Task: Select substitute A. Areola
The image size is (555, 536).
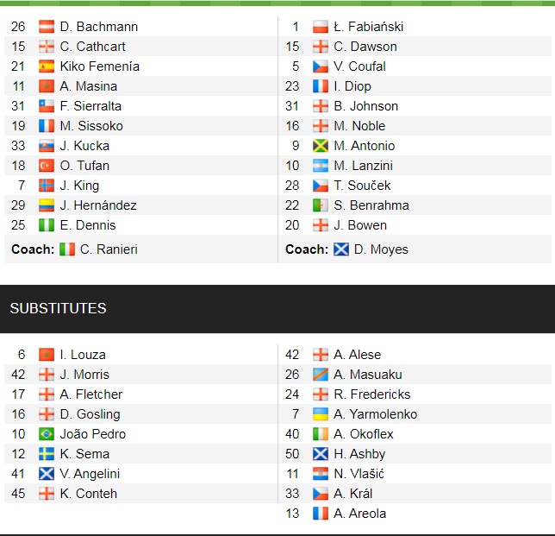Action: [359, 514]
